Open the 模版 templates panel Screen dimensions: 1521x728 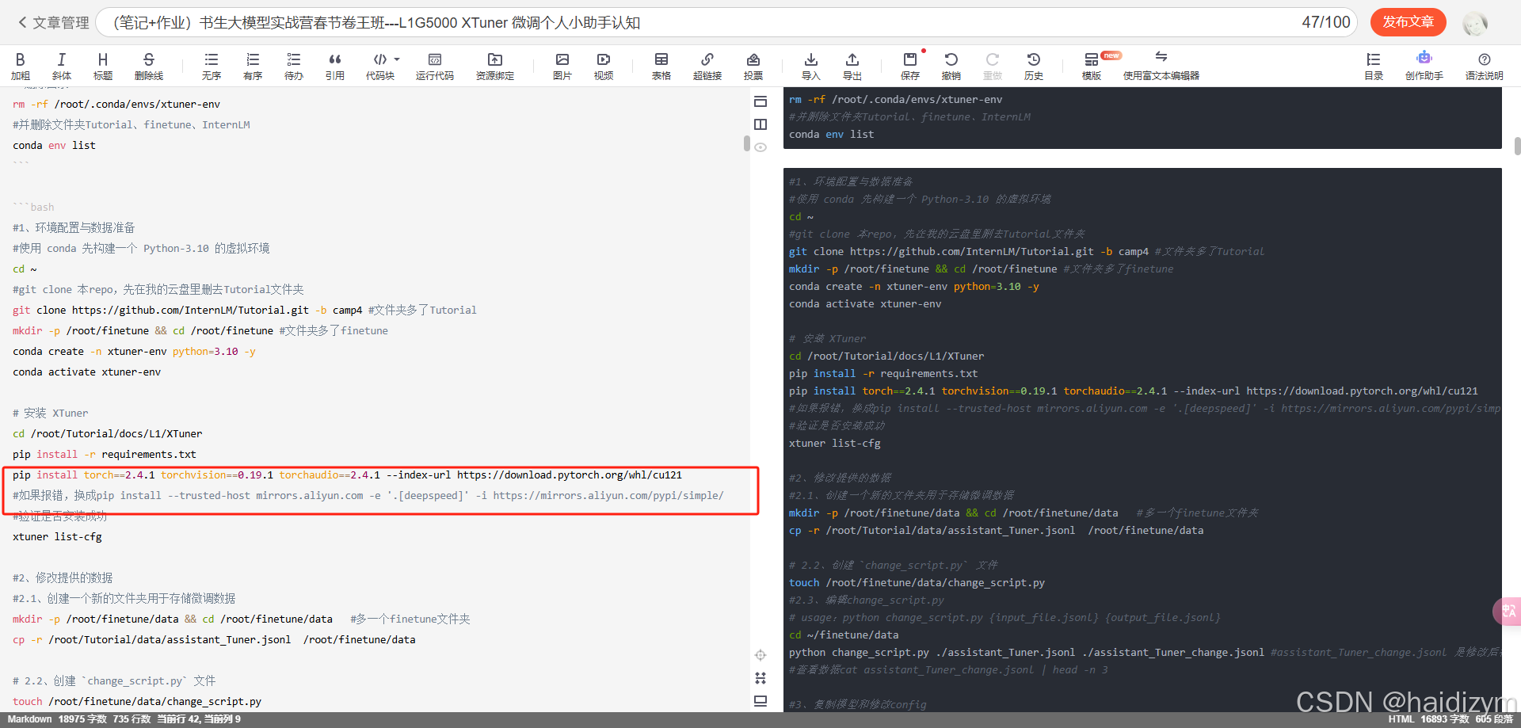[x=1092, y=66]
